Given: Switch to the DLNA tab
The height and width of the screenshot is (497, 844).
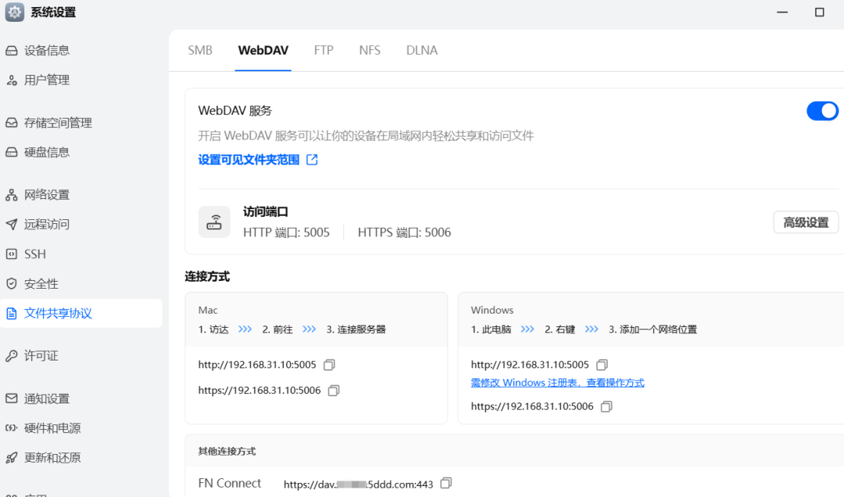Looking at the screenshot, I should click(x=421, y=50).
